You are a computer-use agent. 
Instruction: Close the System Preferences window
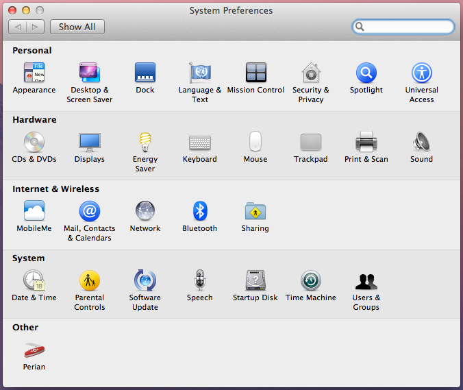pos(12,10)
